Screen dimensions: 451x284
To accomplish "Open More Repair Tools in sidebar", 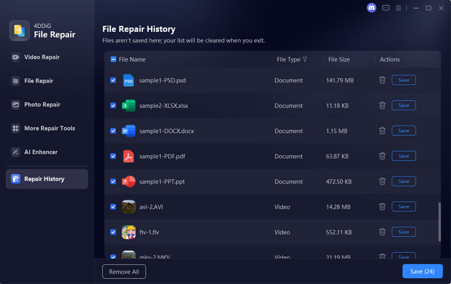I will tap(47, 128).
